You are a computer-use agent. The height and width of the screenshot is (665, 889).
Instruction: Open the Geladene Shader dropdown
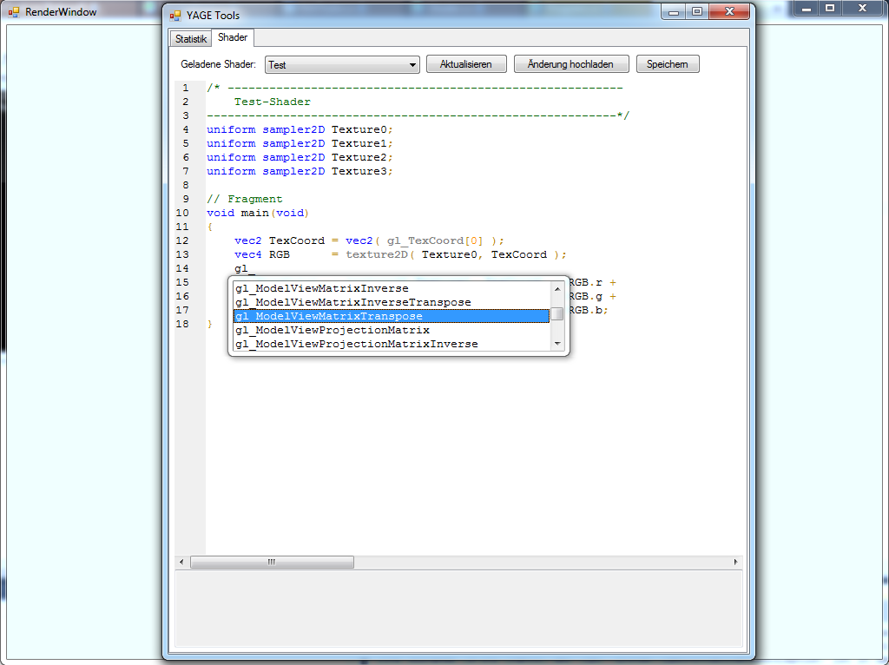[412, 65]
